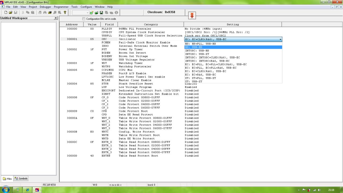Viewport: 343px width, 193px height.
Task: Click the system clock showing 21:18
Action: (x=331, y=190)
